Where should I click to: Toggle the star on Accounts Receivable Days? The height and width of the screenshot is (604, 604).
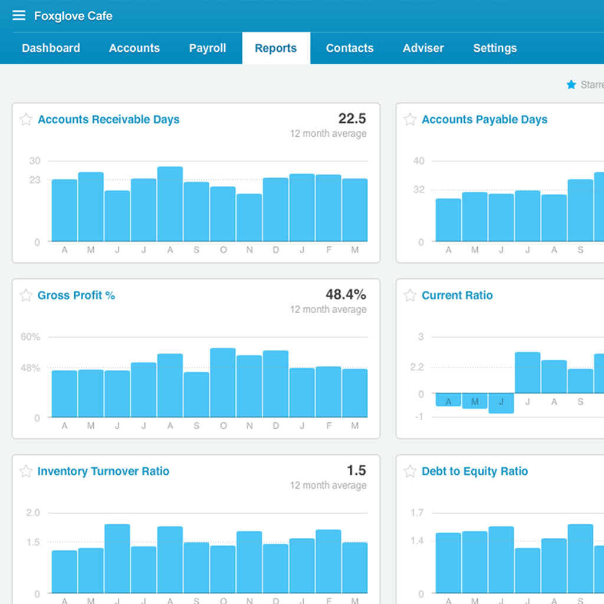click(x=25, y=119)
